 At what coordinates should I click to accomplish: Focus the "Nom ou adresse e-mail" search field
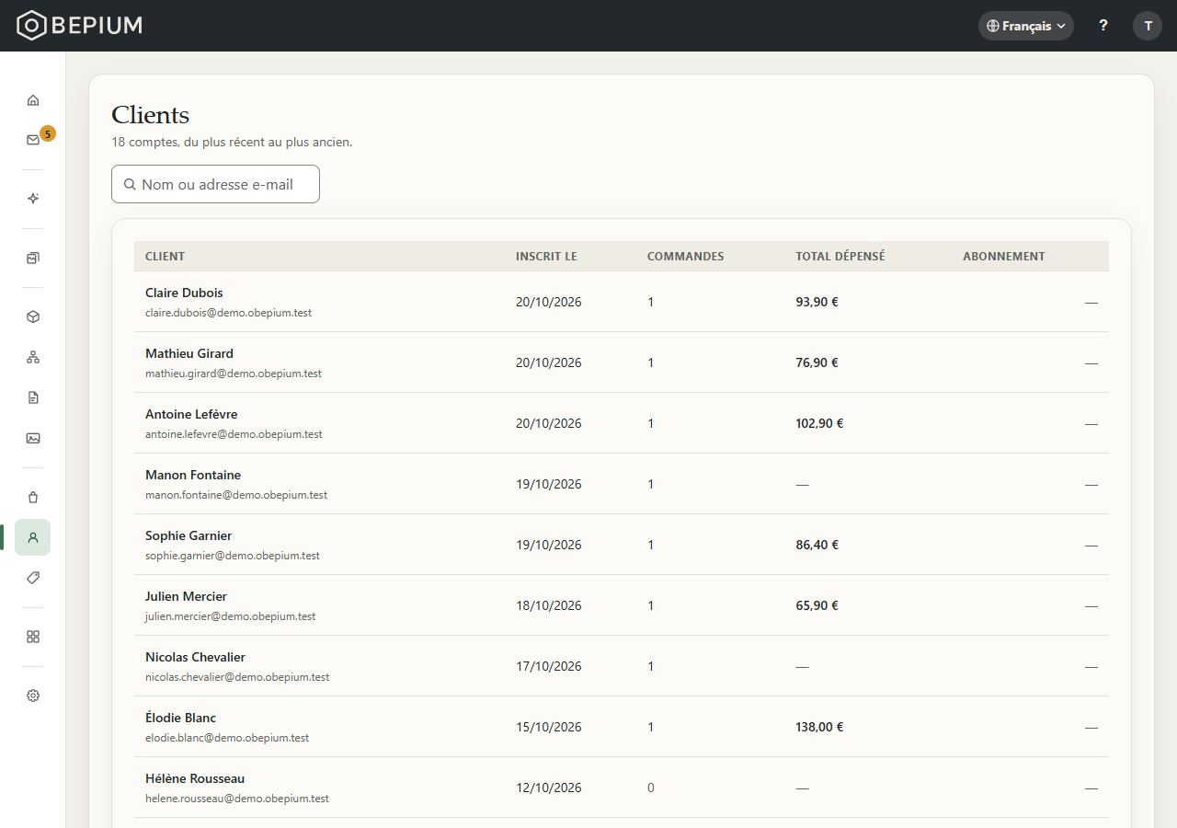coord(215,184)
